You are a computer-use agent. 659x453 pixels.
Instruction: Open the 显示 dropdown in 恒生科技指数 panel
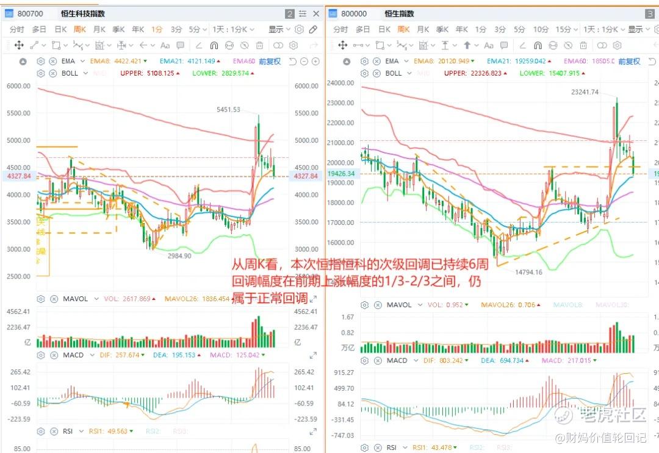tap(279, 29)
